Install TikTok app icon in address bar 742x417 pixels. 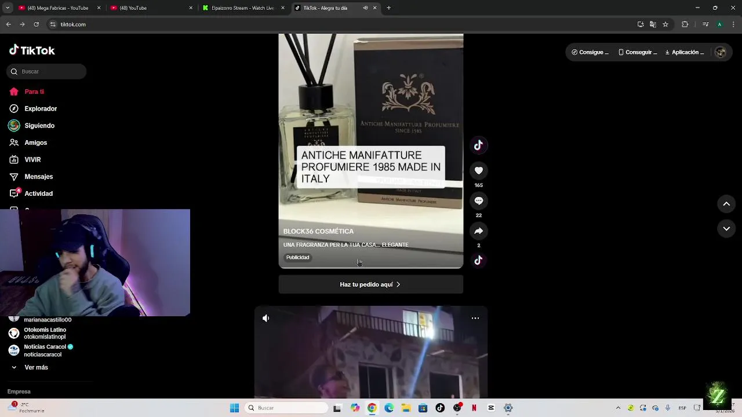(641, 24)
